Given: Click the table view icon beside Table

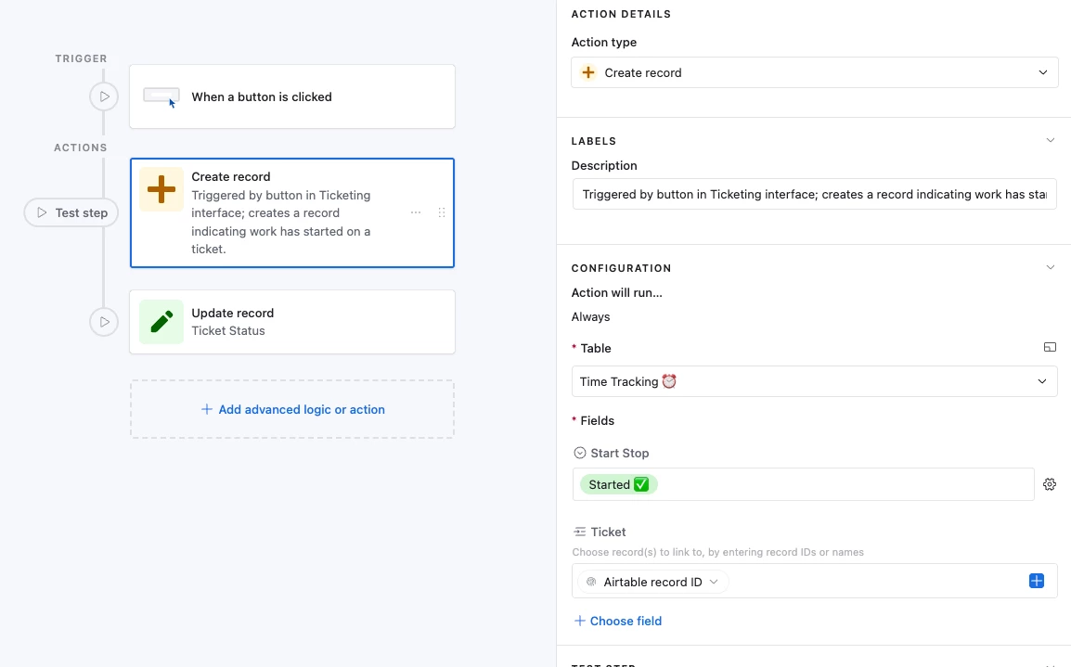Looking at the screenshot, I should 1050,348.
